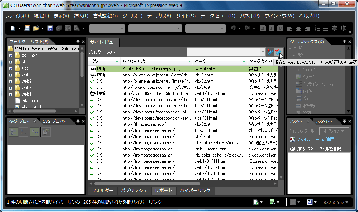Click the bulleted list toolbar icon
The height and width of the screenshot is (212, 358).
click(326, 28)
